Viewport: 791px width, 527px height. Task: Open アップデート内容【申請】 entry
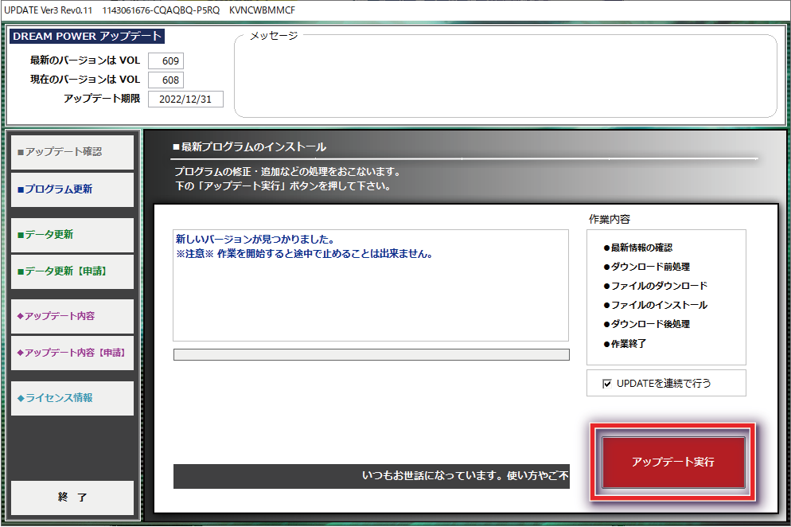pyautogui.click(x=72, y=352)
